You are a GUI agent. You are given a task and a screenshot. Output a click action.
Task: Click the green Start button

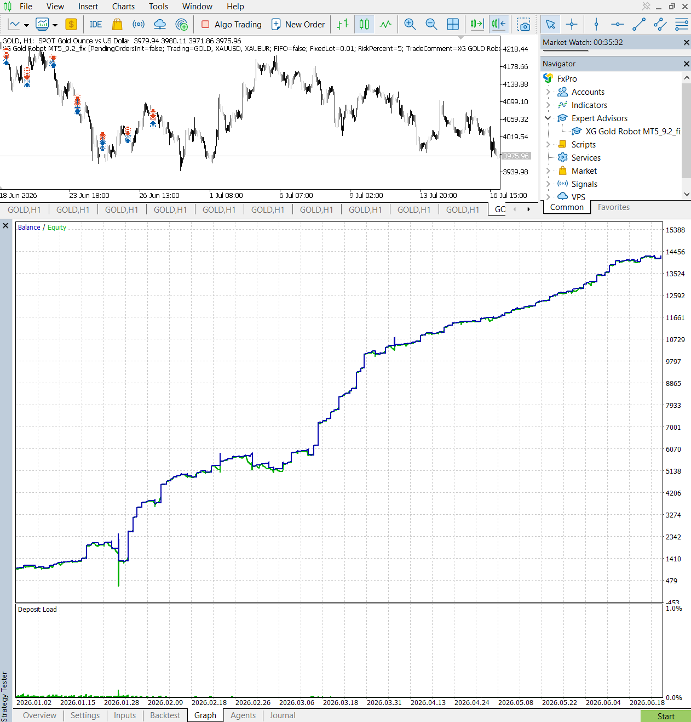pyautogui.click(x=665, y=716)
